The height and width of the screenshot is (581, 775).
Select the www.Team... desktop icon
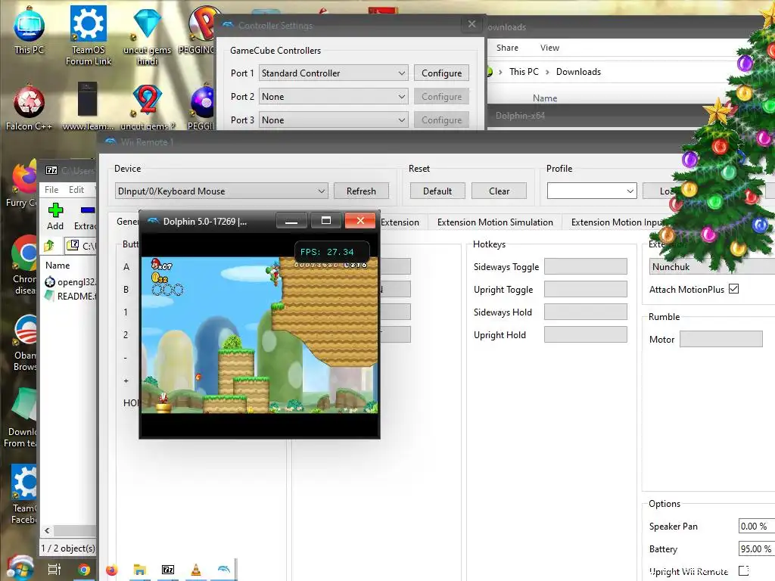pyautogui.click(x=88, y=107)
